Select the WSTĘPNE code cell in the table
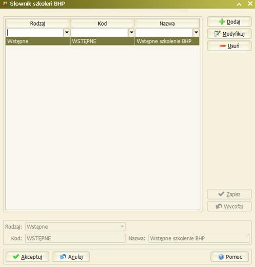The image size is (255, 267). point(102,41)
